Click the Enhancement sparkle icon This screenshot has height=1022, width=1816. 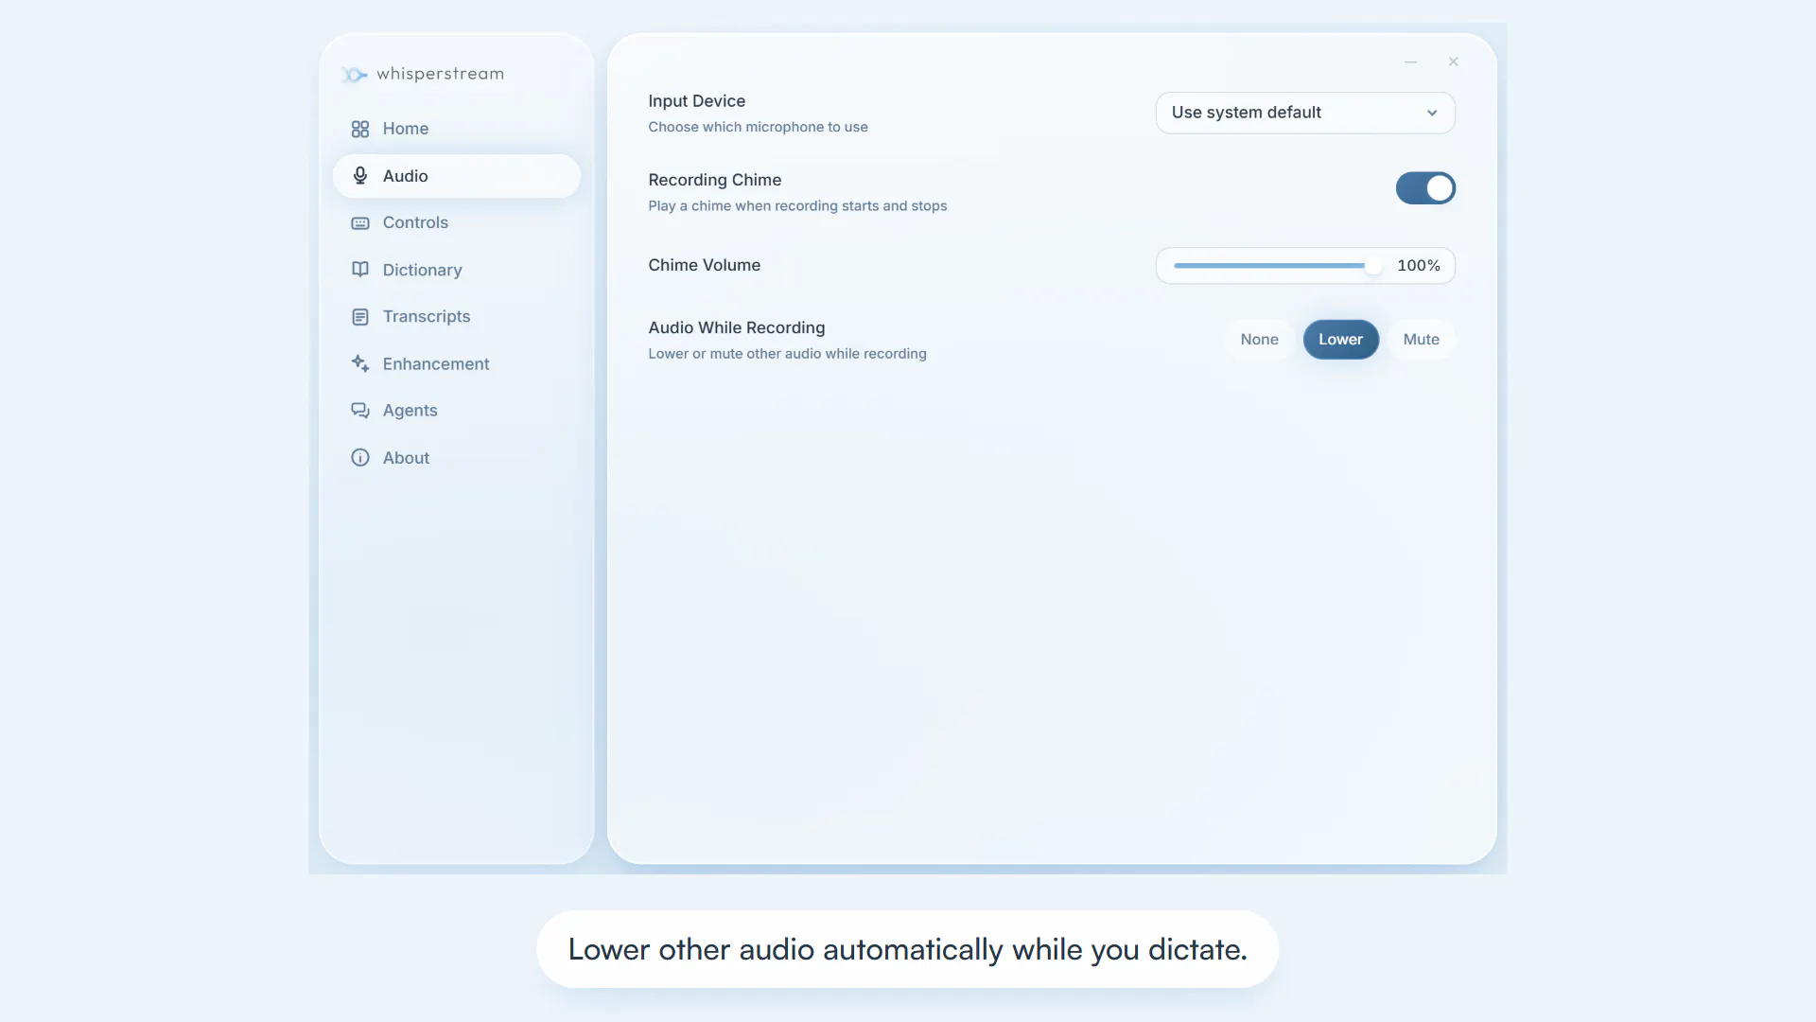pos(360,363)
